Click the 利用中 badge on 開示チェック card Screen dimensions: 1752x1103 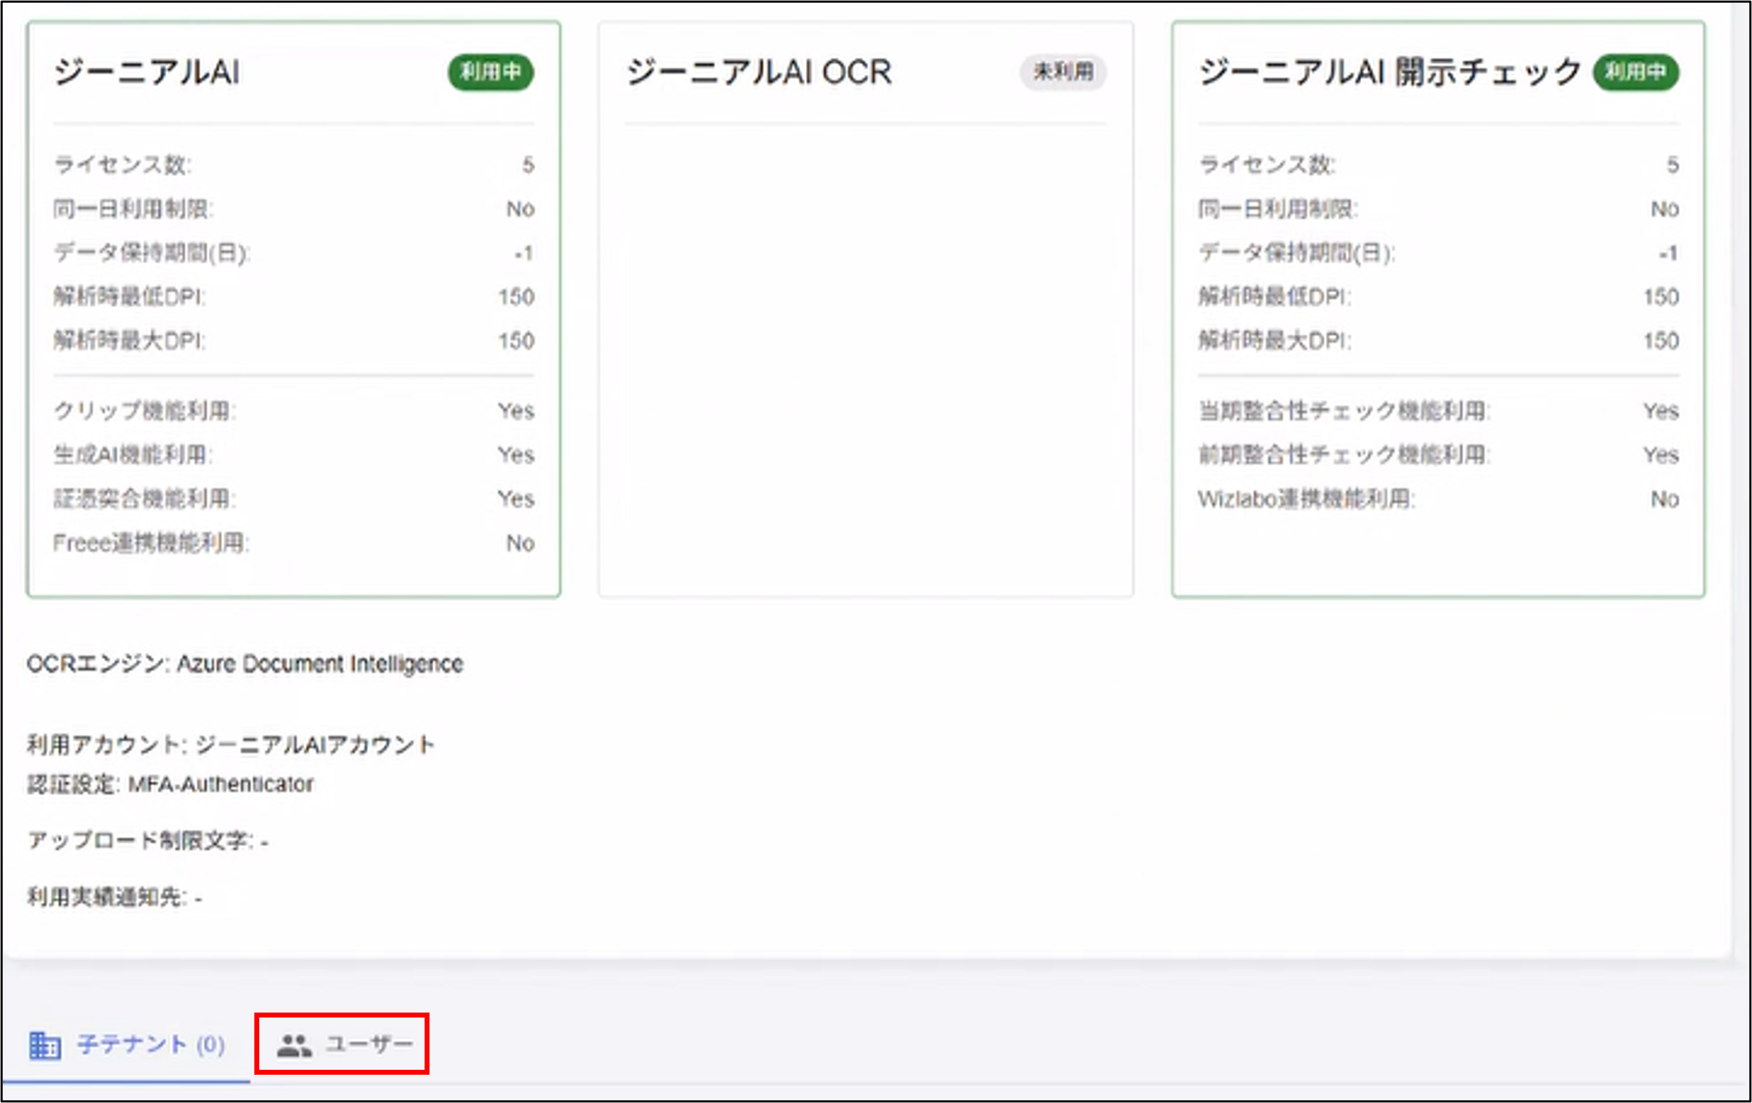[x=1635, y=72]
